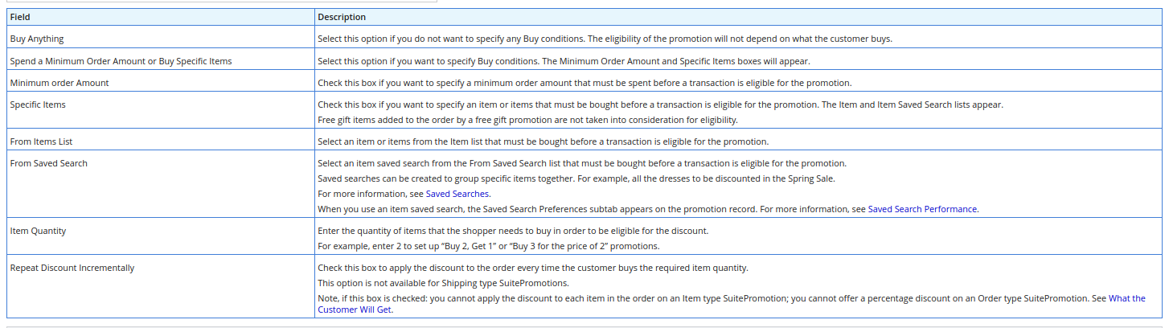Select the Item Quantity field cell
This screenshot has height=328, width=1169.
(38, 231)
